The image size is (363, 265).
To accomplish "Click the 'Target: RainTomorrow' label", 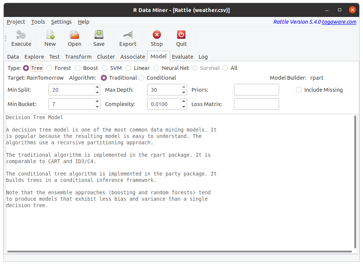I will coord(35,78).
